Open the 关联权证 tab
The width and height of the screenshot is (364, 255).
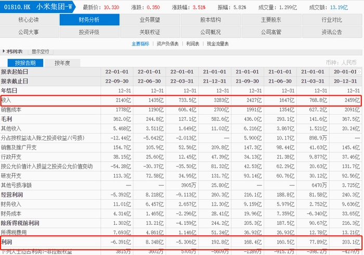(x=150, y=32)
